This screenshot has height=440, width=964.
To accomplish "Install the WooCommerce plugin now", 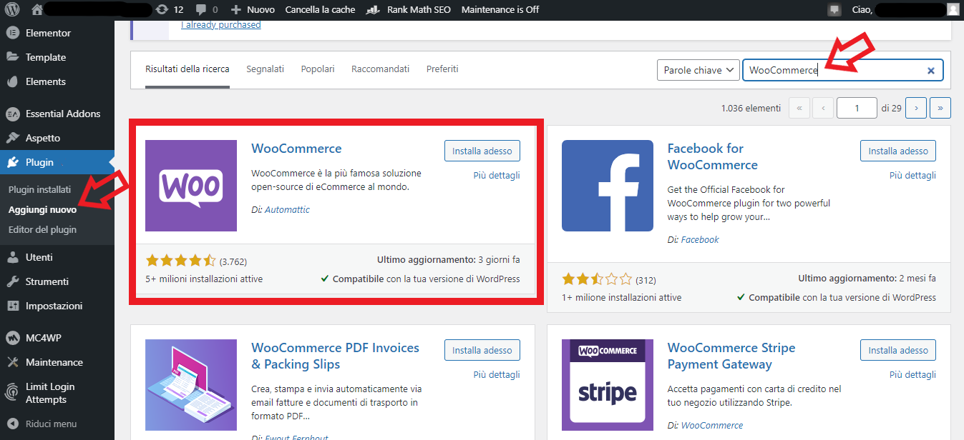I will [482, 151].
